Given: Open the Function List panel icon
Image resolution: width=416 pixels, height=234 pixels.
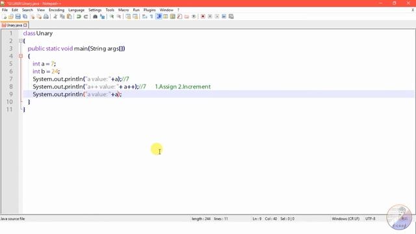Looking at the screenshot, I should [x=180, y=16].
